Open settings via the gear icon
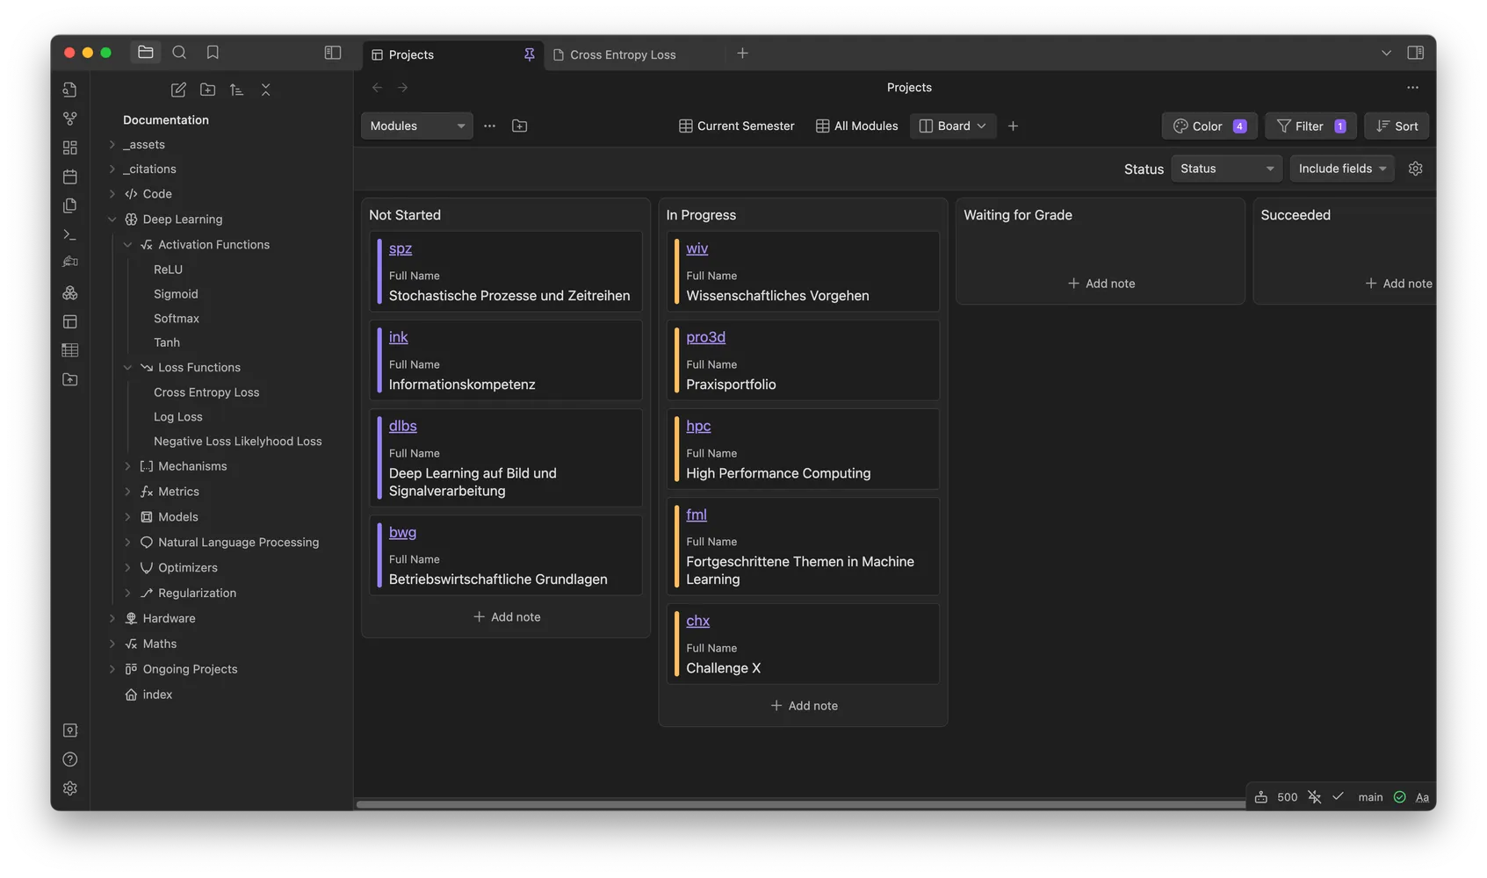 (x=69, y=788)
